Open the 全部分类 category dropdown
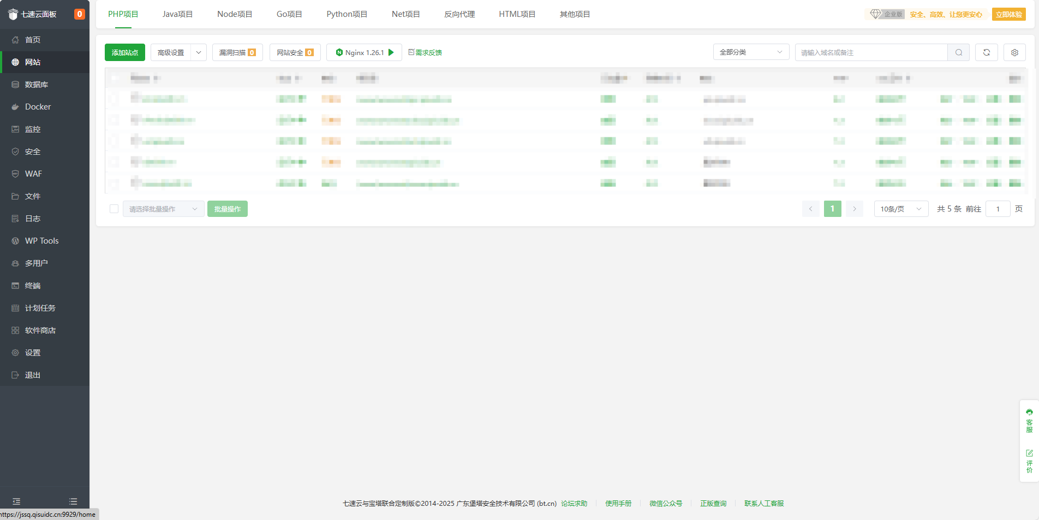The width and height of the screenshot is (1039, 520). [x=751, y=52]
